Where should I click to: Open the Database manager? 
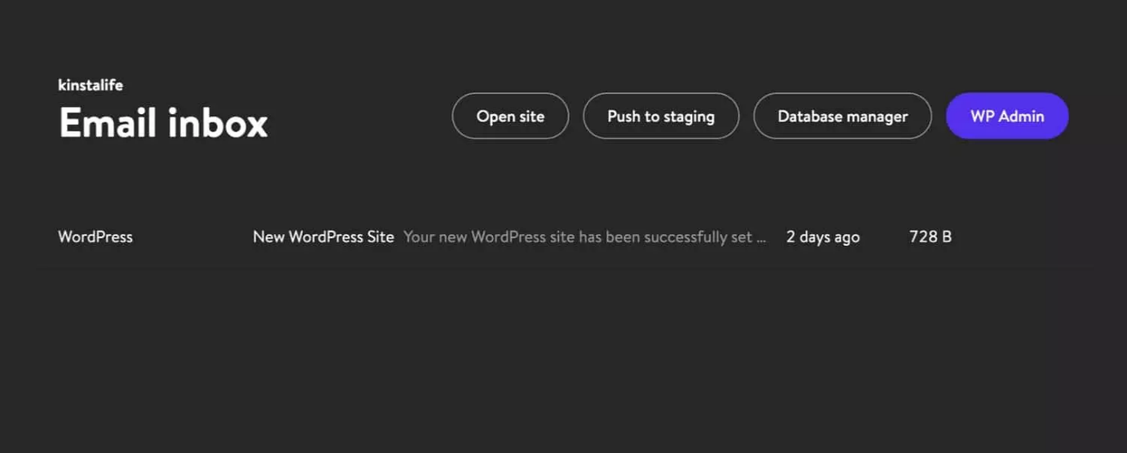point(842,116)
